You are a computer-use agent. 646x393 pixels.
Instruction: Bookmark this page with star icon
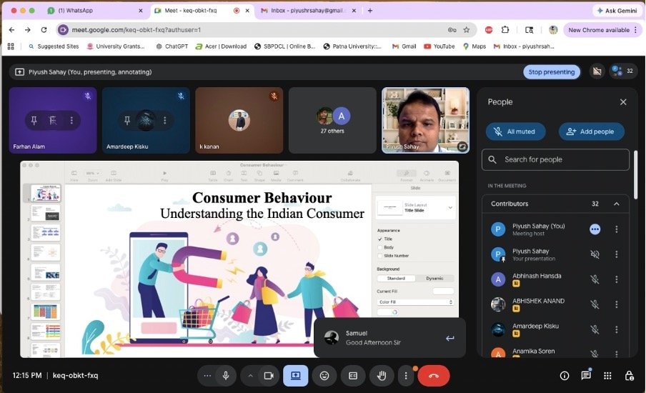point(467,30)
